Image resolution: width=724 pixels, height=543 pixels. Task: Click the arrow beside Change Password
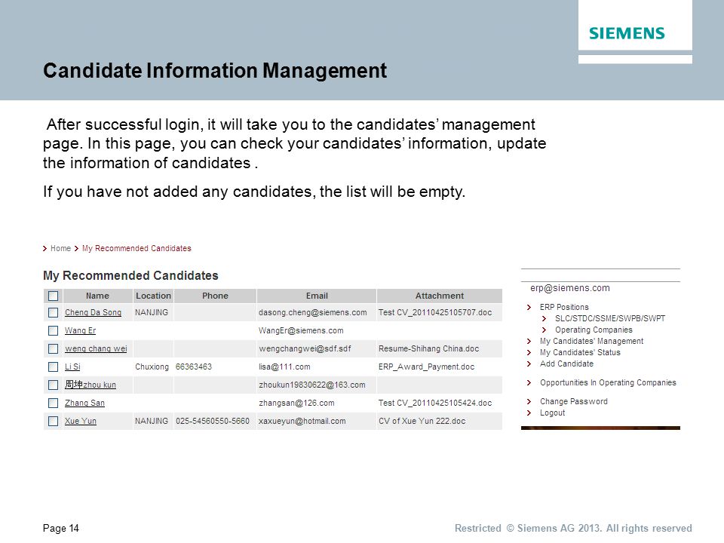[x=529, y=402]
